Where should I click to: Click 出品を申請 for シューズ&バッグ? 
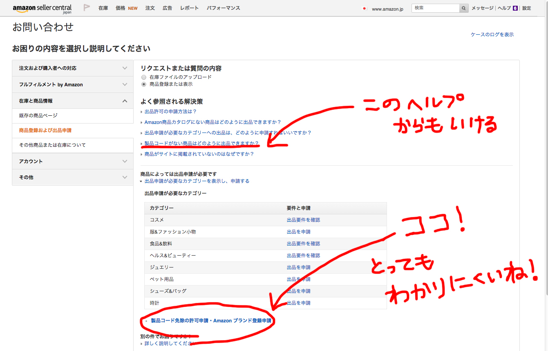(298, 291)
